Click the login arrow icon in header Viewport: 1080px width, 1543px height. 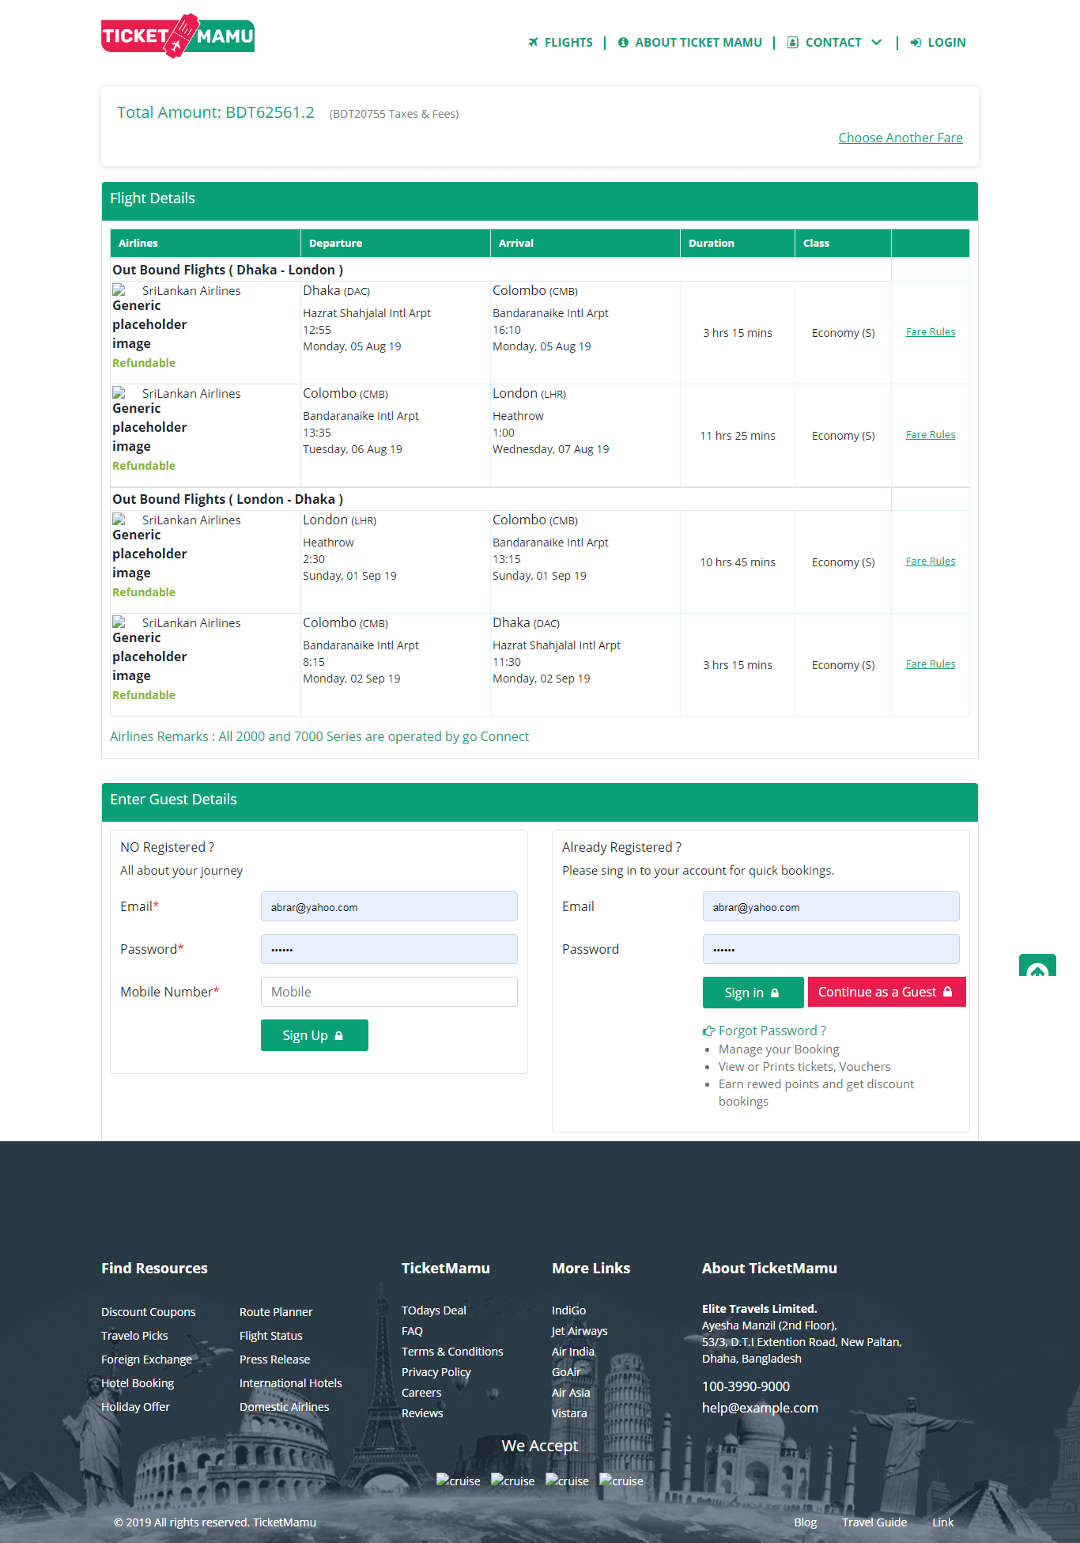[x=916, y=43]
